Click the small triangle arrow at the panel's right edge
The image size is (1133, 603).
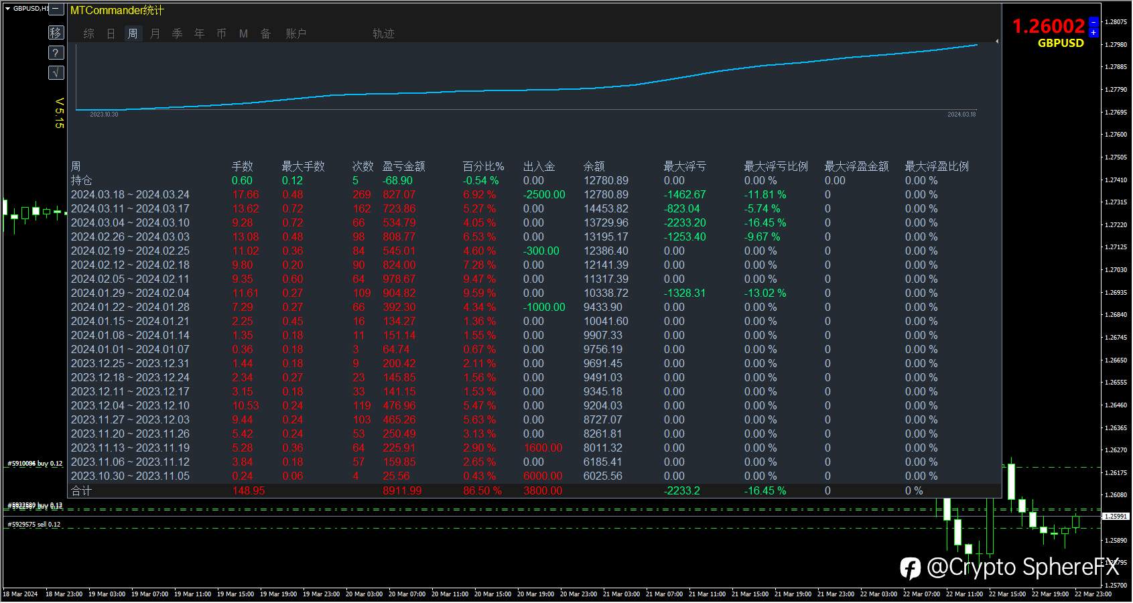pos(997,42)
